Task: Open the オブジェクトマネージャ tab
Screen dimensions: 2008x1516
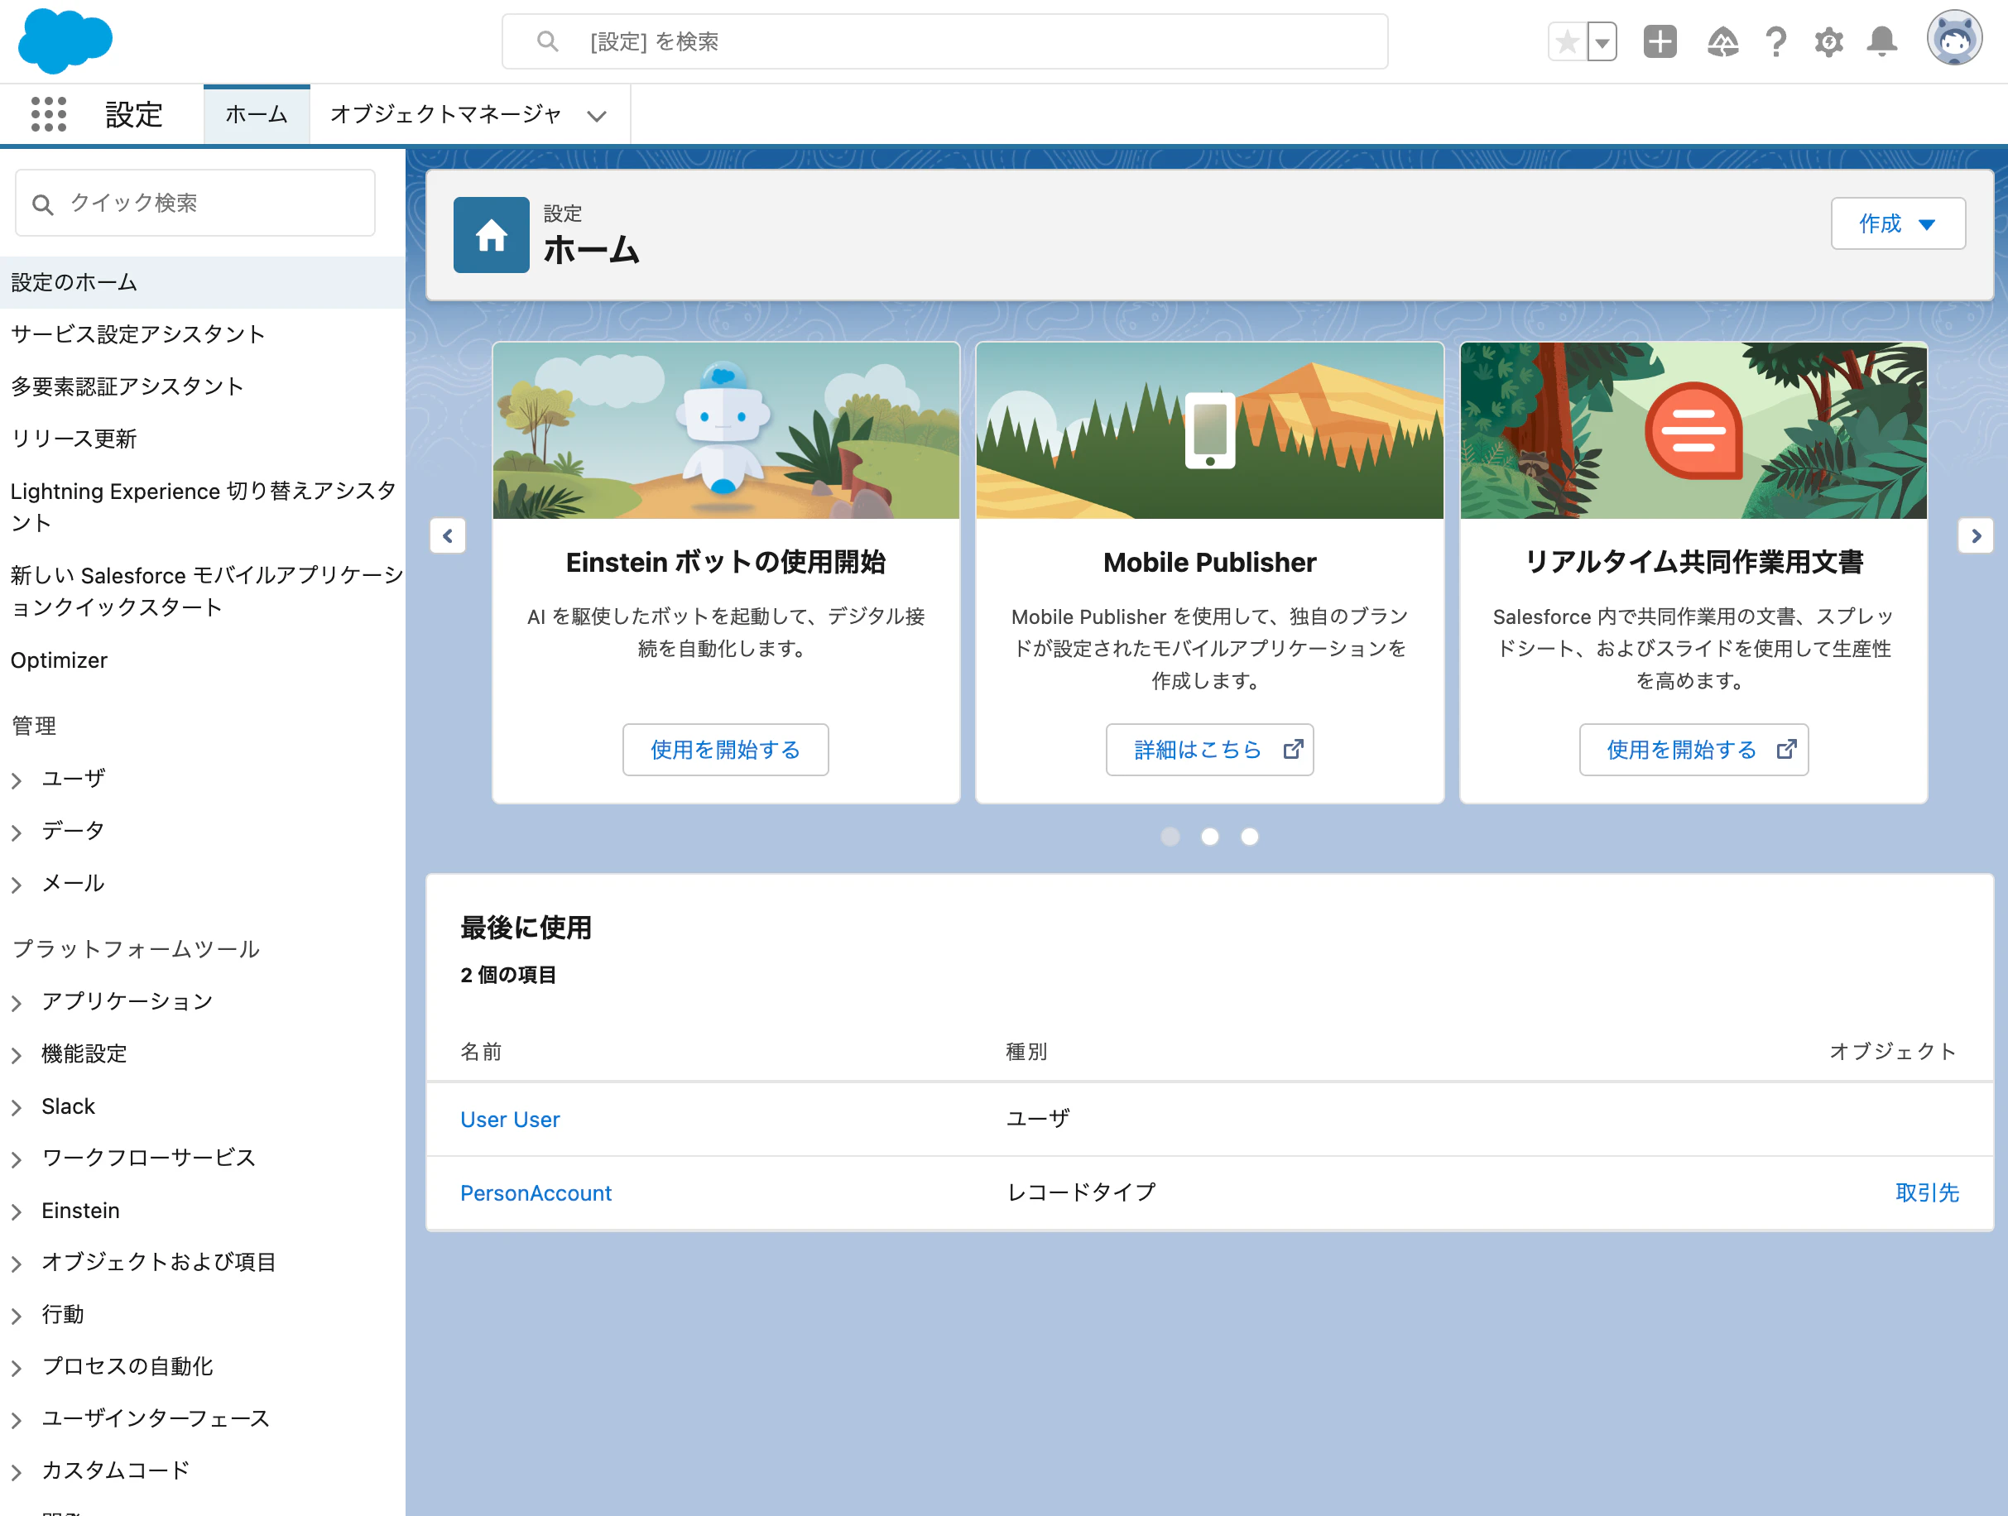Action: (446, 114)
